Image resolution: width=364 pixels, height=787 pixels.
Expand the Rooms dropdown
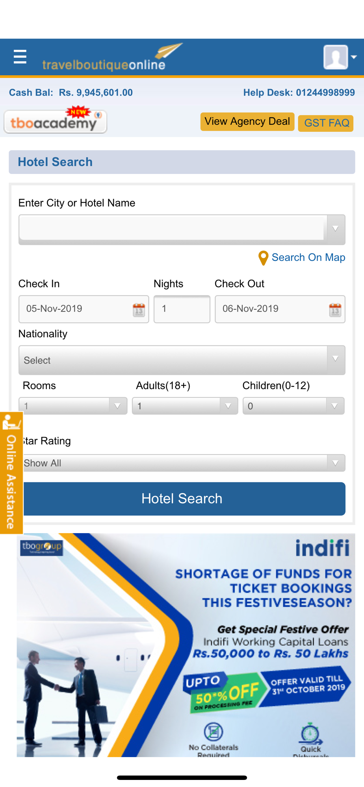click(73, 406)
